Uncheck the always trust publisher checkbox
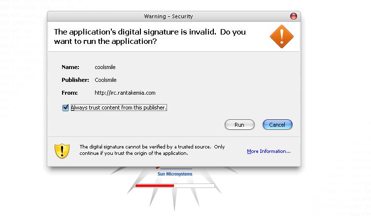The width and height of the screenshot is (371, 218). (66, 108)
